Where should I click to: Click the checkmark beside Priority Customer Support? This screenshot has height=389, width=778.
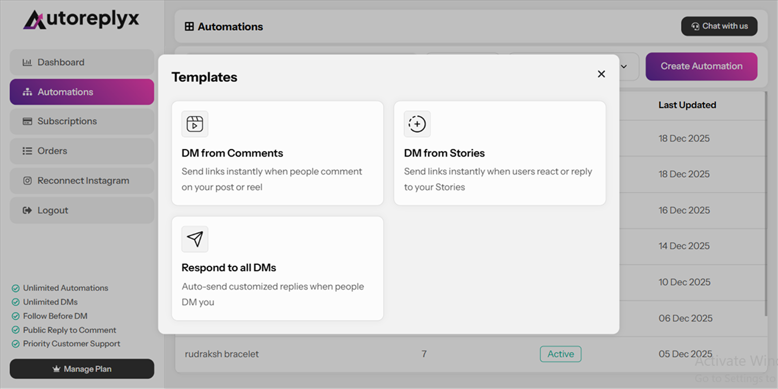click(x=16, y=344)
